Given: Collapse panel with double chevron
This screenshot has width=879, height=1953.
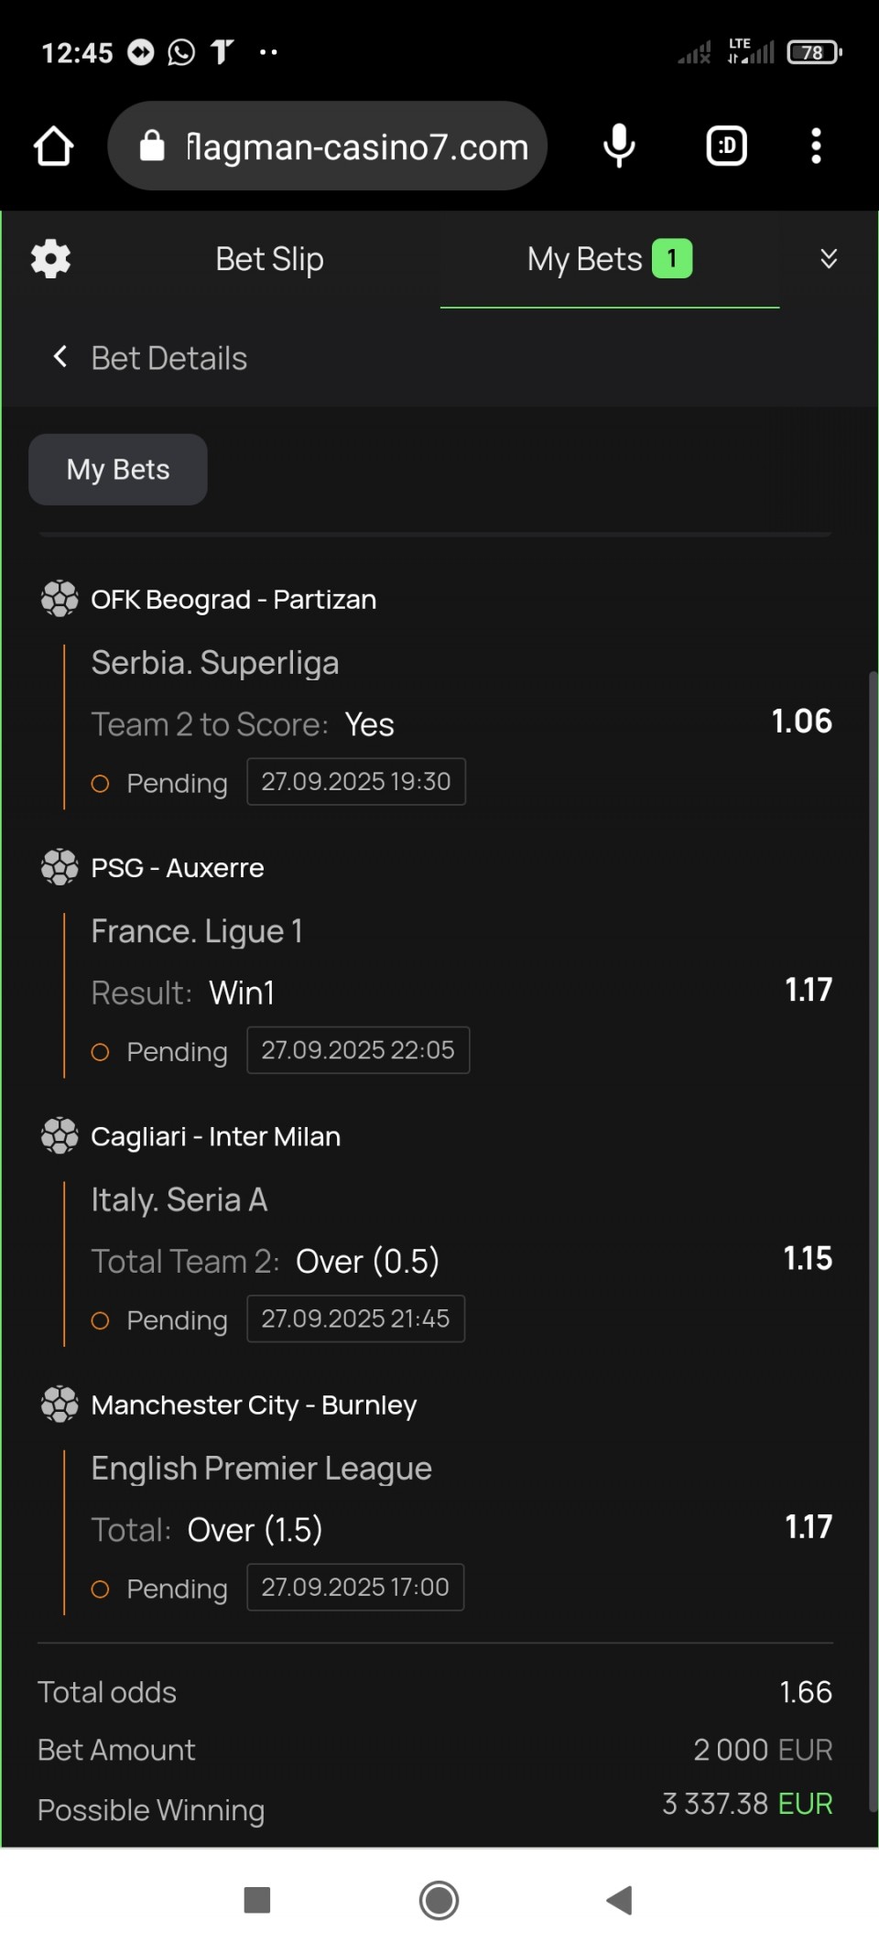Looking at the screenshot, I should coord(828,259).
